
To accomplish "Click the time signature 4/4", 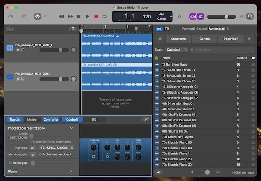I will 161,14.
